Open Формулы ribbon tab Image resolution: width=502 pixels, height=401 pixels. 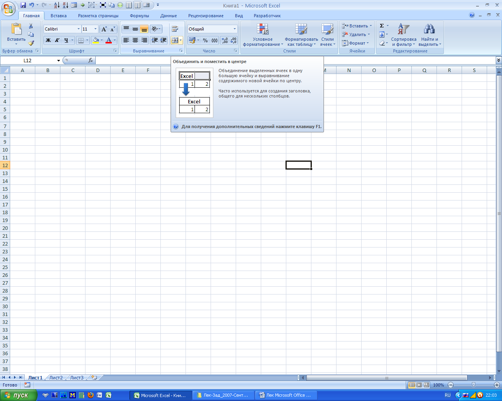(x=140, y=16)
